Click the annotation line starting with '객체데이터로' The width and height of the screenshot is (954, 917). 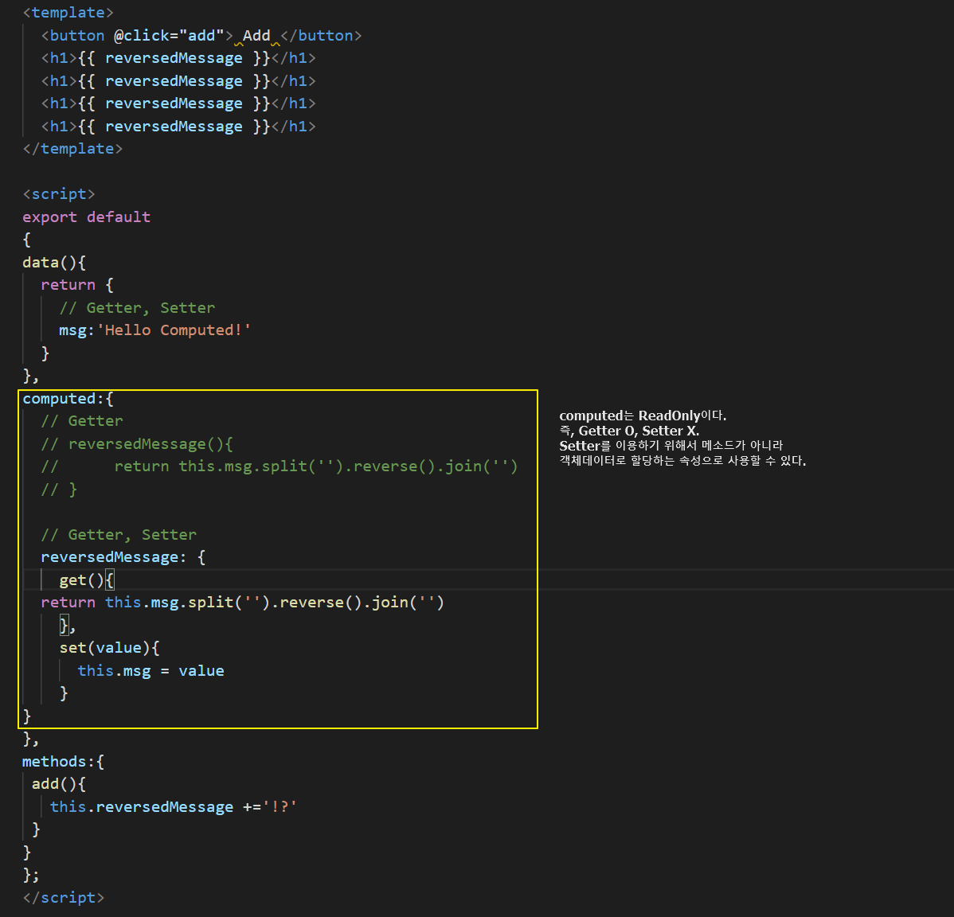[x=682, y=461]
